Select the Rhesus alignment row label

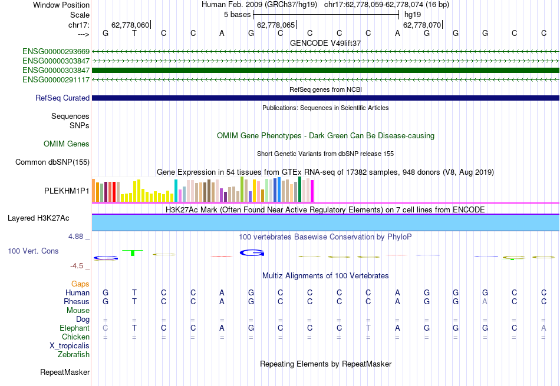[77, 301]
